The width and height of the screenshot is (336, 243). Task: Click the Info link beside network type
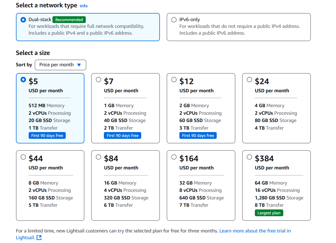pyautogui.click(x=84, y=6)
